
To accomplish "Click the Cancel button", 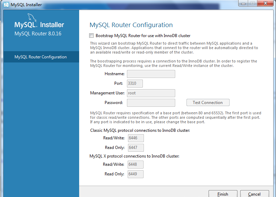I will point(254,194).
